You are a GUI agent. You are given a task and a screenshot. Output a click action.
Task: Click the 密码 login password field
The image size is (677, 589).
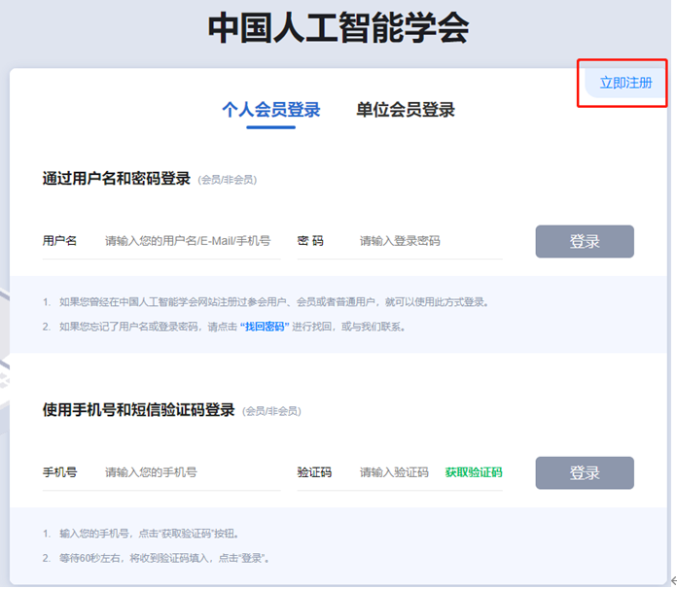pos(428,241)
